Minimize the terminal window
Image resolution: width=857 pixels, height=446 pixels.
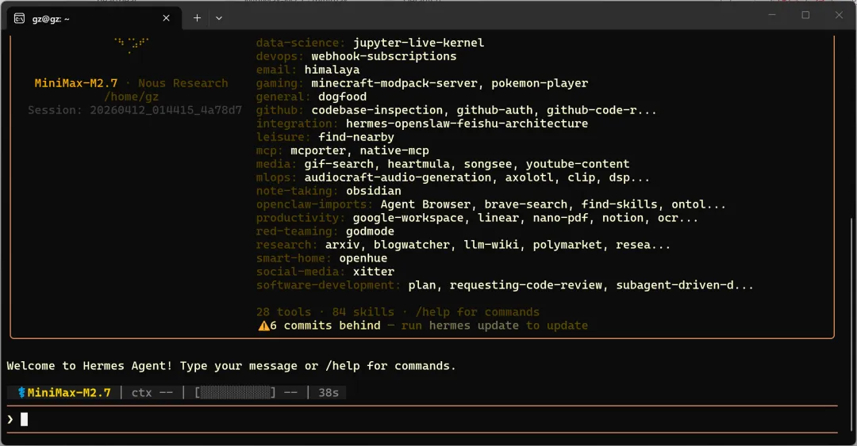click(772, 15)
